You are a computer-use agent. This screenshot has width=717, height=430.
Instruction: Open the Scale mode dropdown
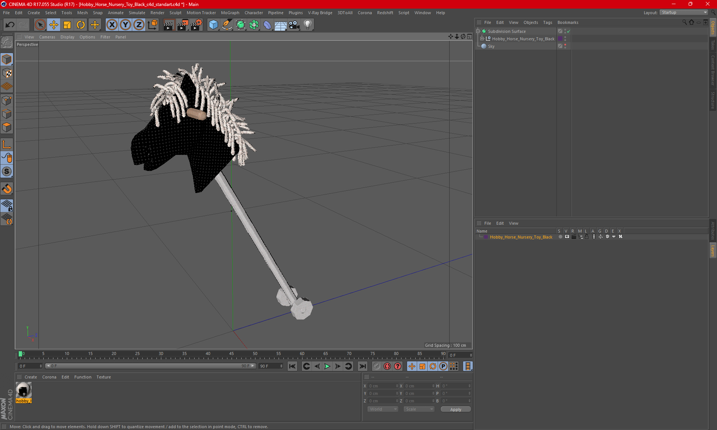pos(419,409)
